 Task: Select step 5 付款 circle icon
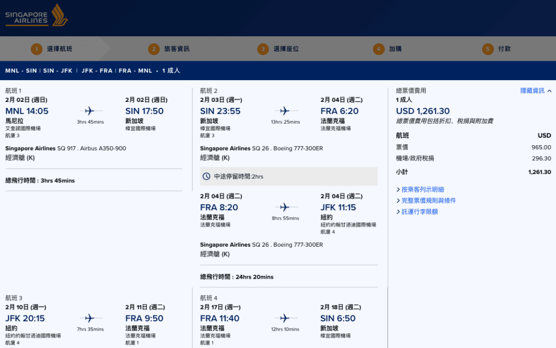pyautogui.click(x=488, y=49)
